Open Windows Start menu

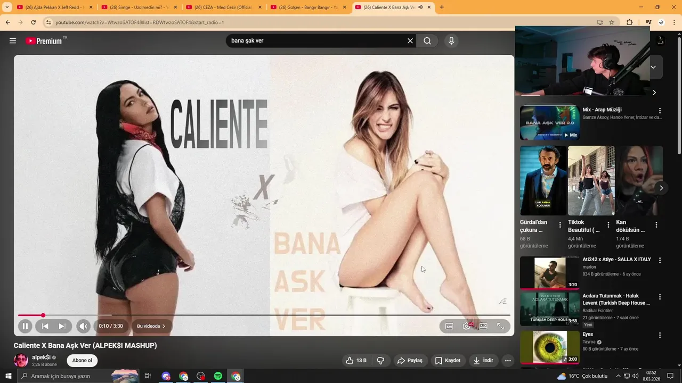(9, 376)
